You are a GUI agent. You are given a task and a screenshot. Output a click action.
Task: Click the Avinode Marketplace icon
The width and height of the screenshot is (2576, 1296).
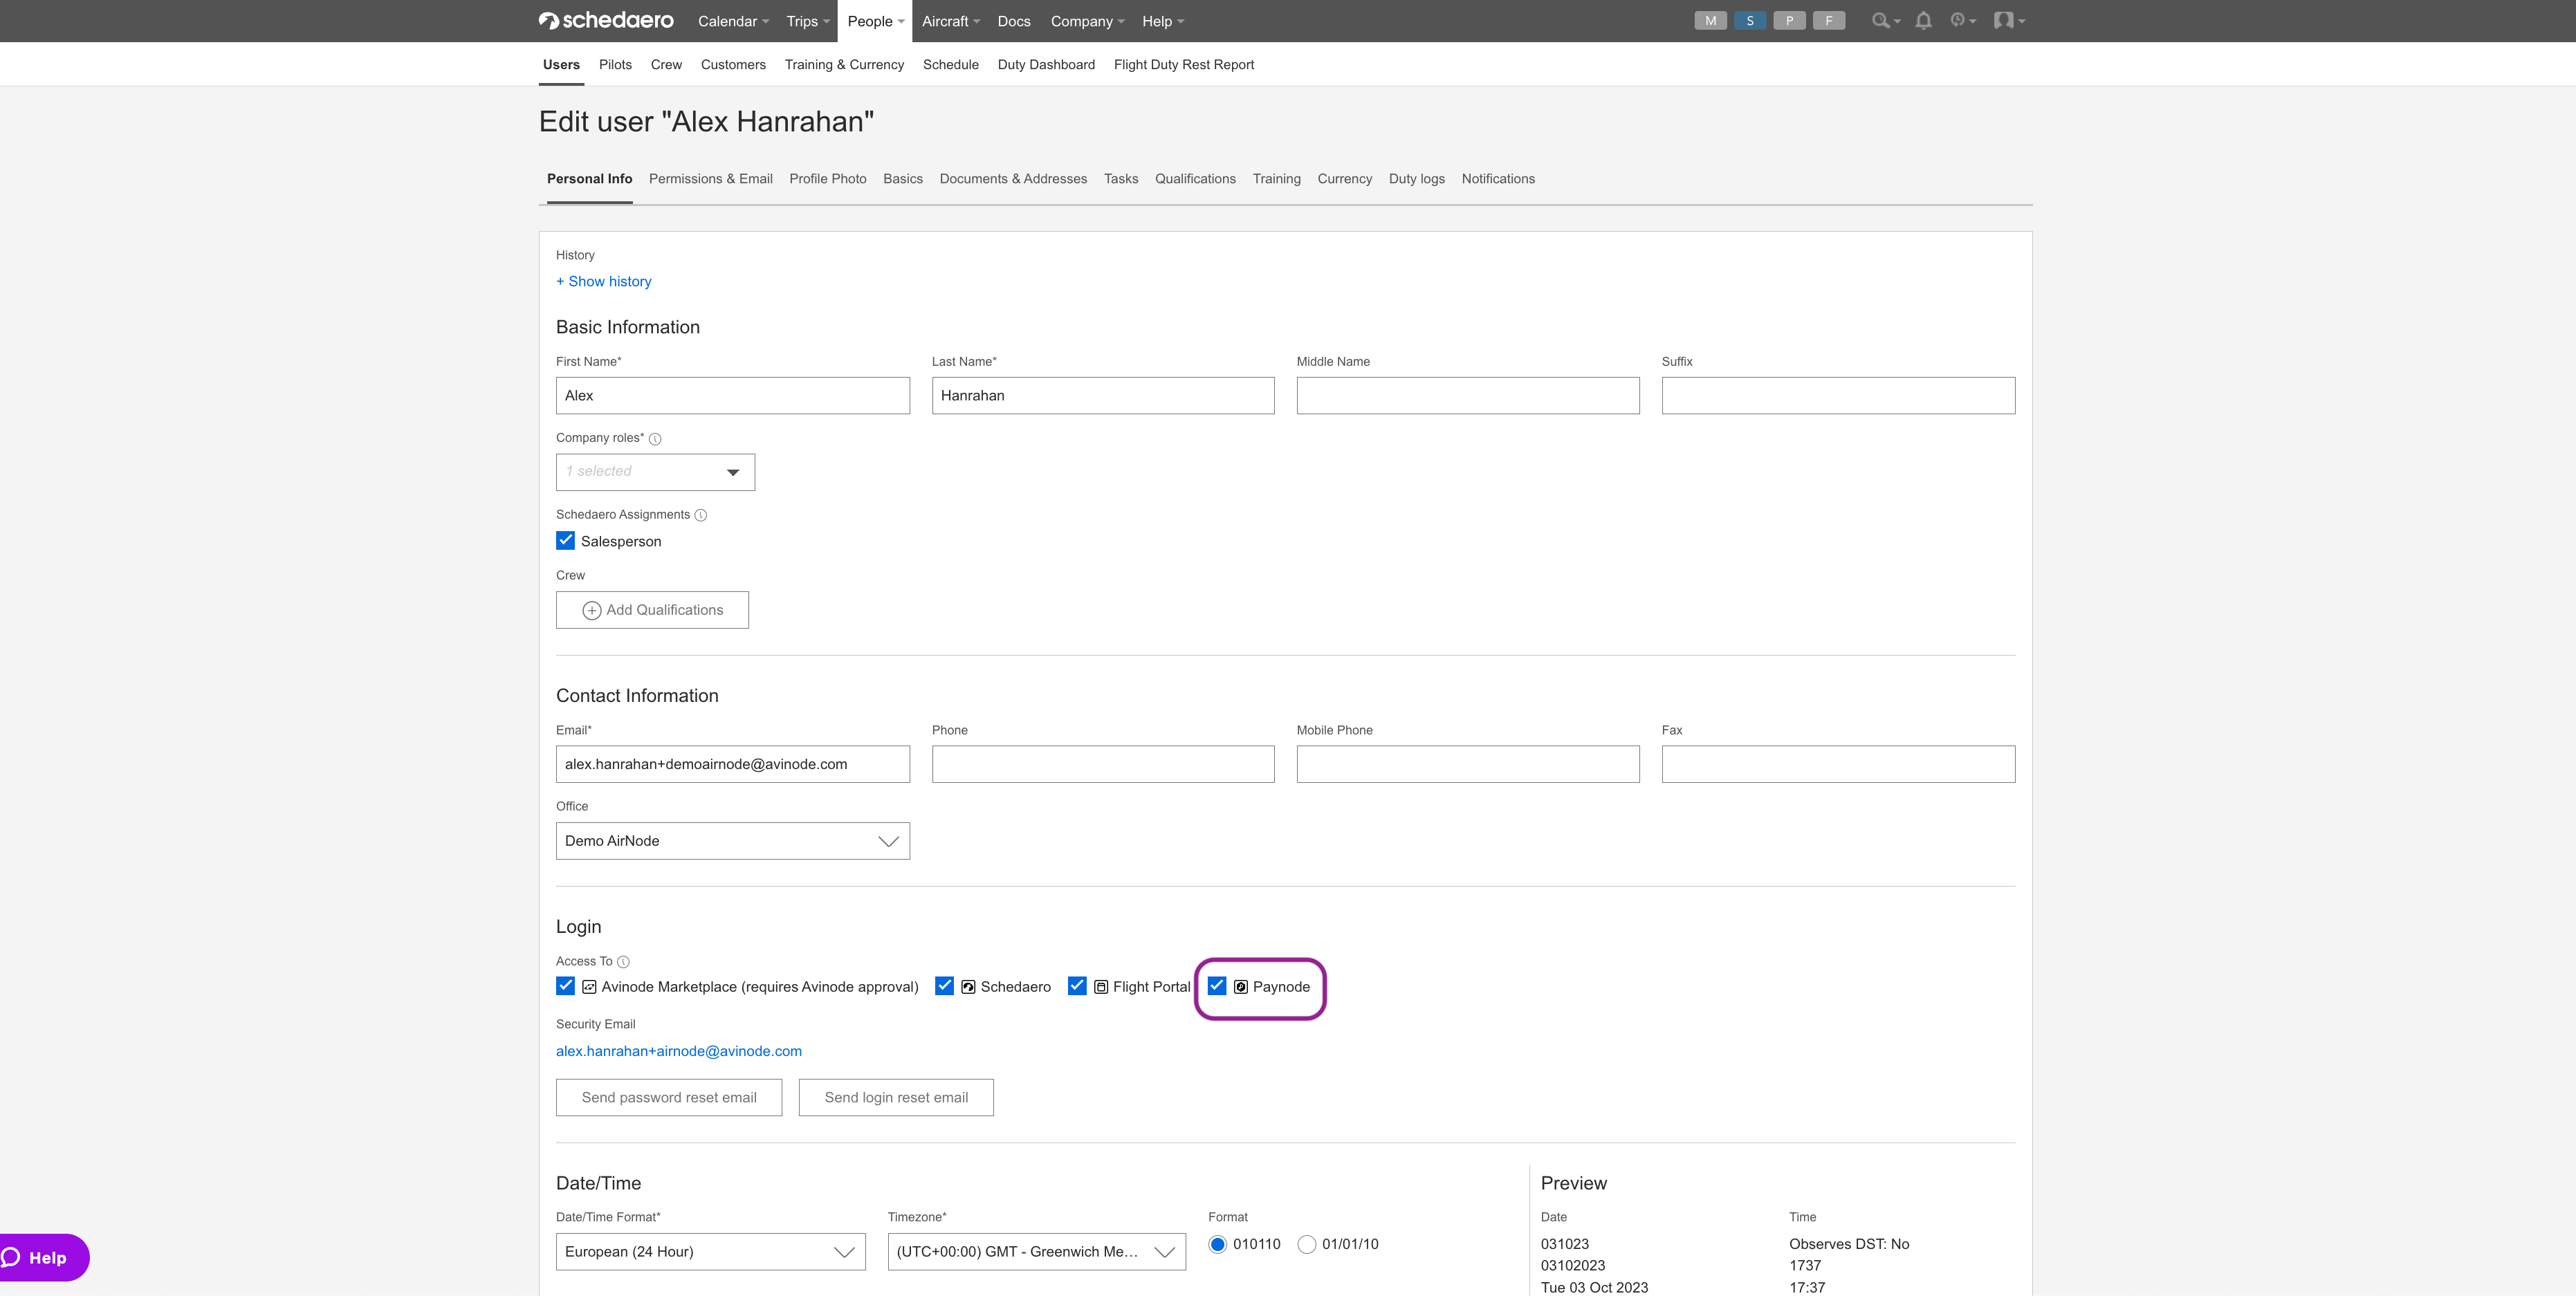pos(589,987)
